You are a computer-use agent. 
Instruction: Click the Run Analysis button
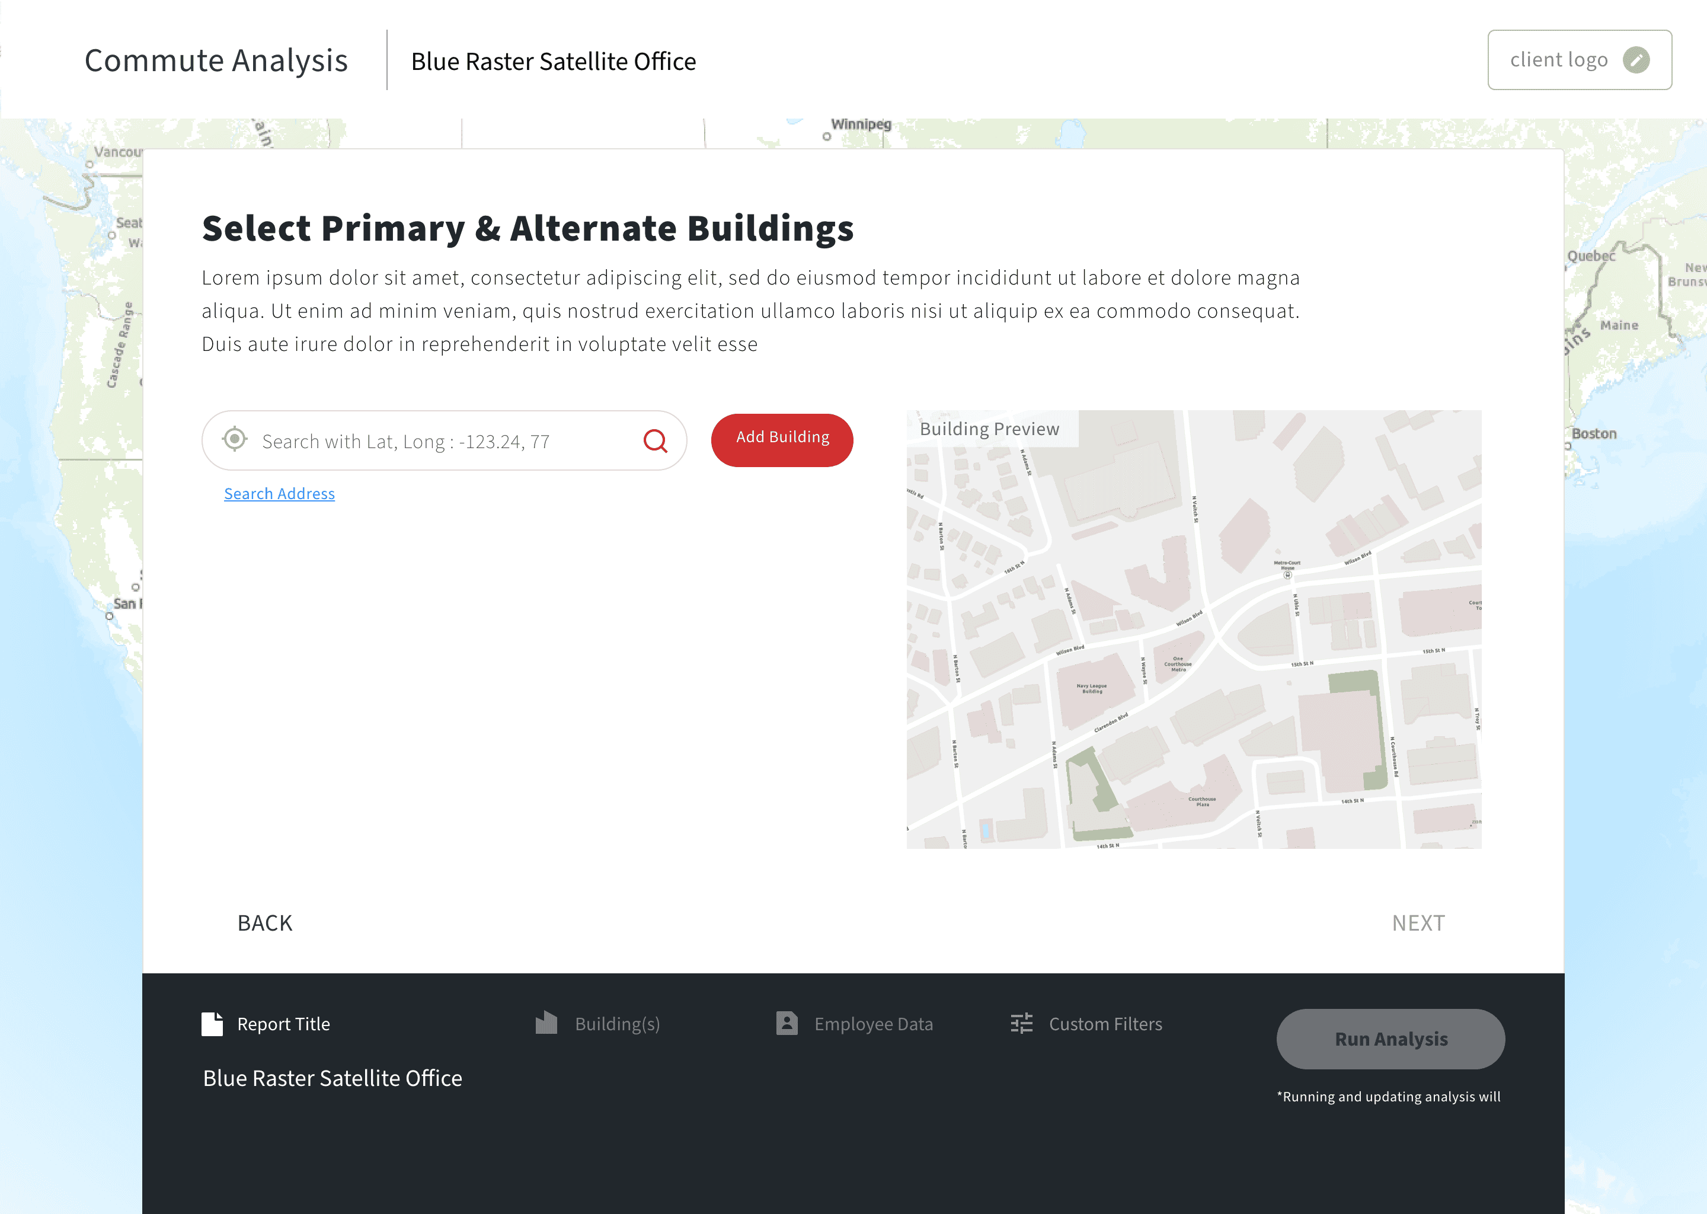[x=1390, y=1039]
